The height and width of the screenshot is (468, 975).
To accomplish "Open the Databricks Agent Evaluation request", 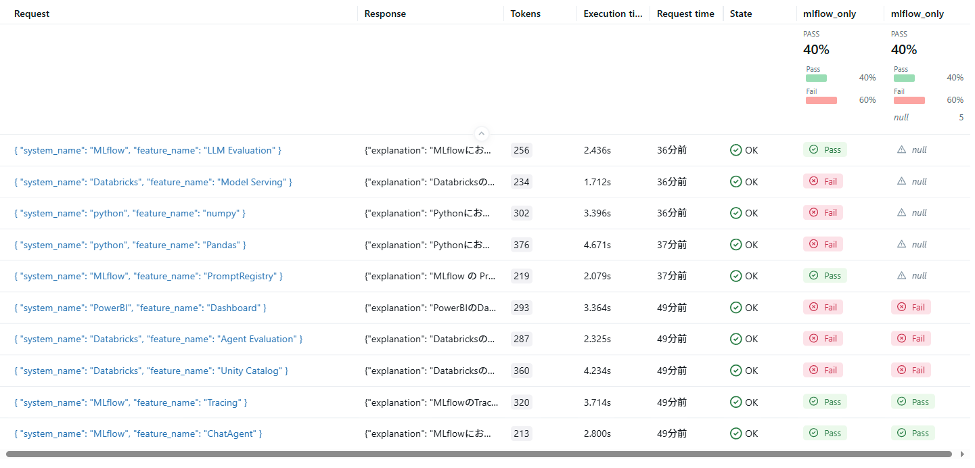I will 158,339.
